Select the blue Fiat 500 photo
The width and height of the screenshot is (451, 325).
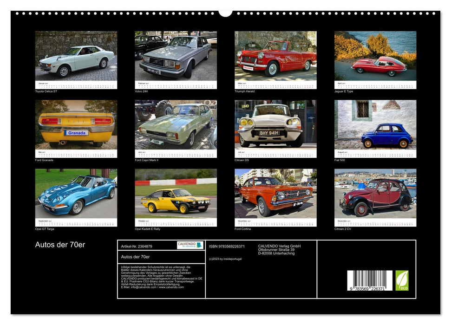click(375, 124)
